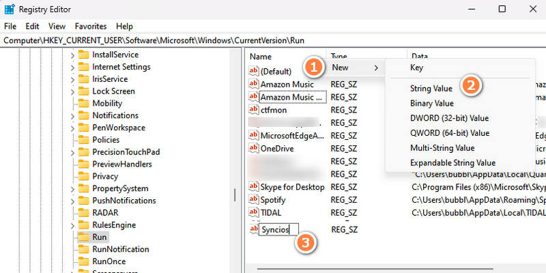Maximize the Registry Editor window
The width and height of the screenshot is (546, 273).
coord(502,9)
